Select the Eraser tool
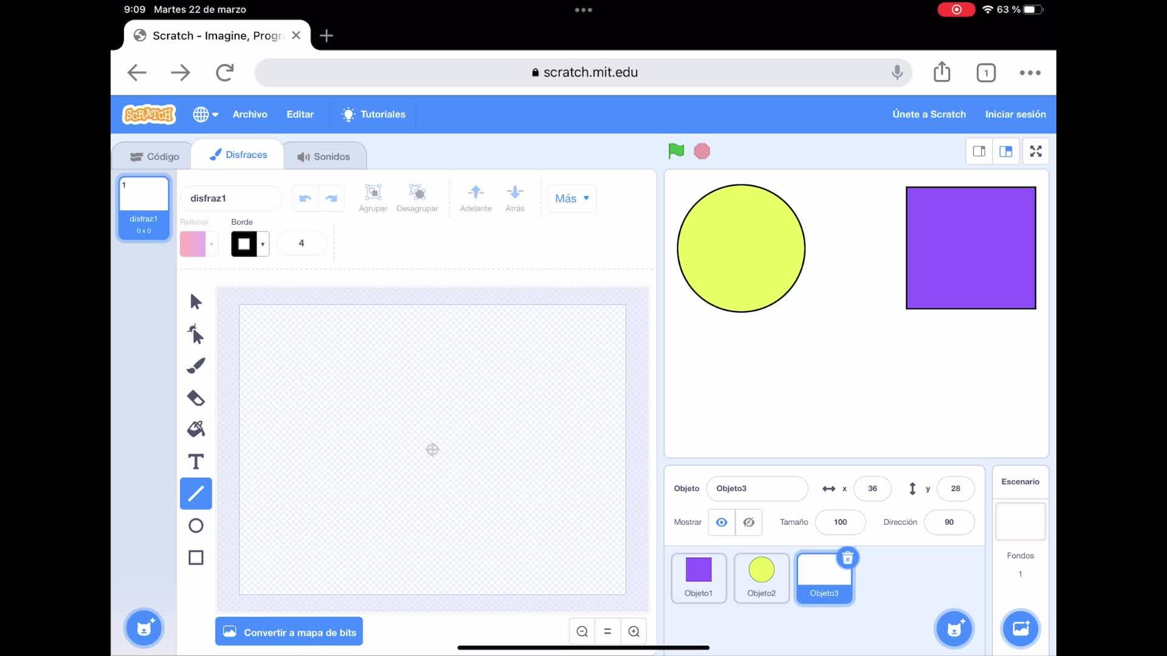Viewport: 1167px width, 656px height. tap(196, 398)
